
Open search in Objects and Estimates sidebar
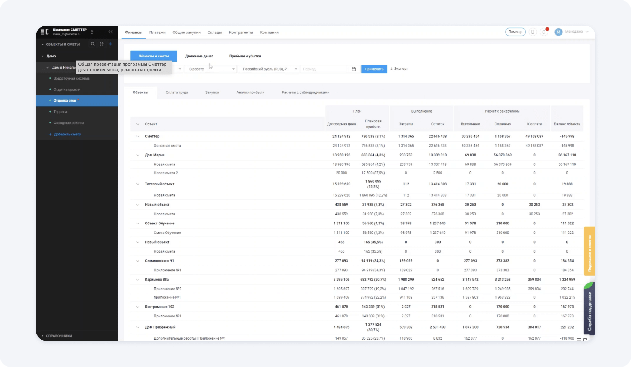pos(92,44)
